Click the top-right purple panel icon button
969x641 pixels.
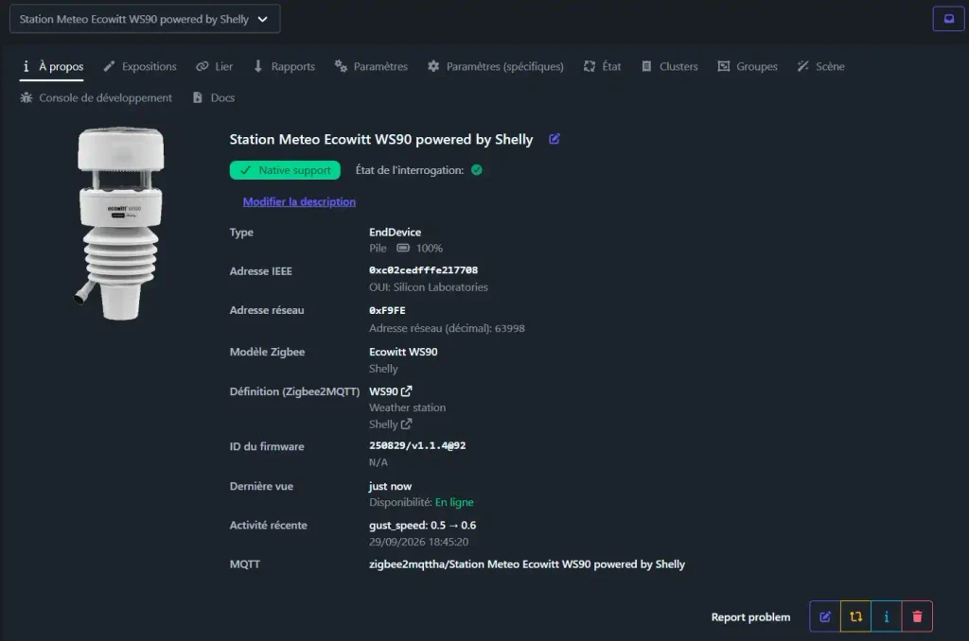(948, 19)
